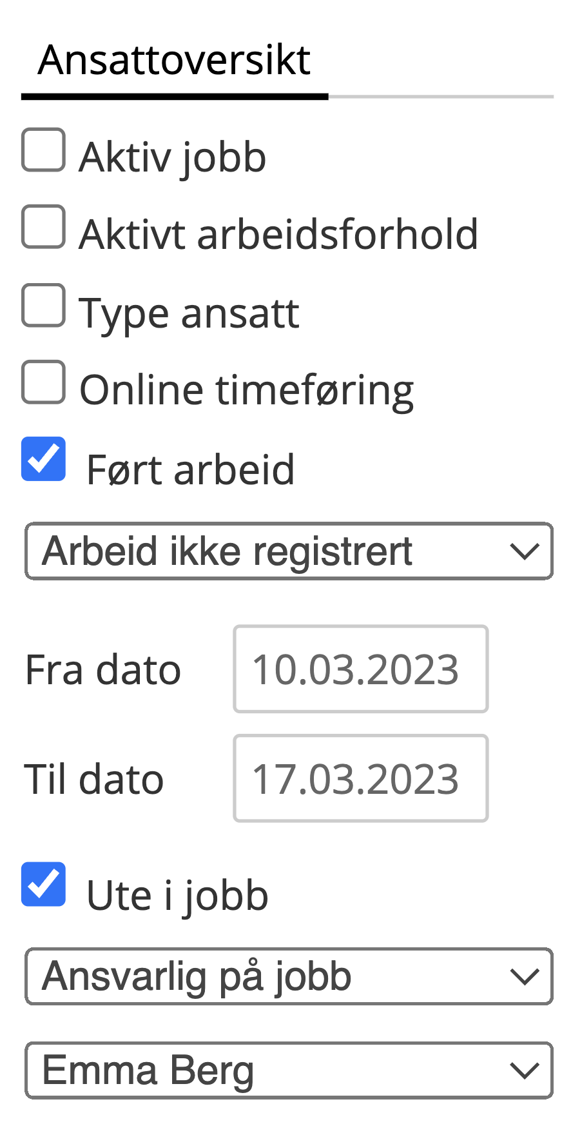Click the "Aktiv jobb" label text
This screenshot has width=562, height=1144.
pyautogui.click(x=173, y=157)
